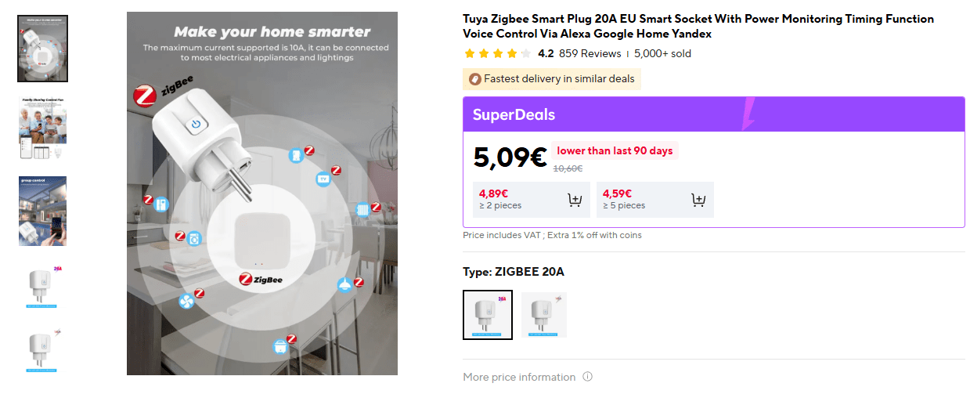Select the ZIGBEE 20A type swatch
Viewport: 970px width, 405px height.
pyautogui.click(x=487, y=315)
